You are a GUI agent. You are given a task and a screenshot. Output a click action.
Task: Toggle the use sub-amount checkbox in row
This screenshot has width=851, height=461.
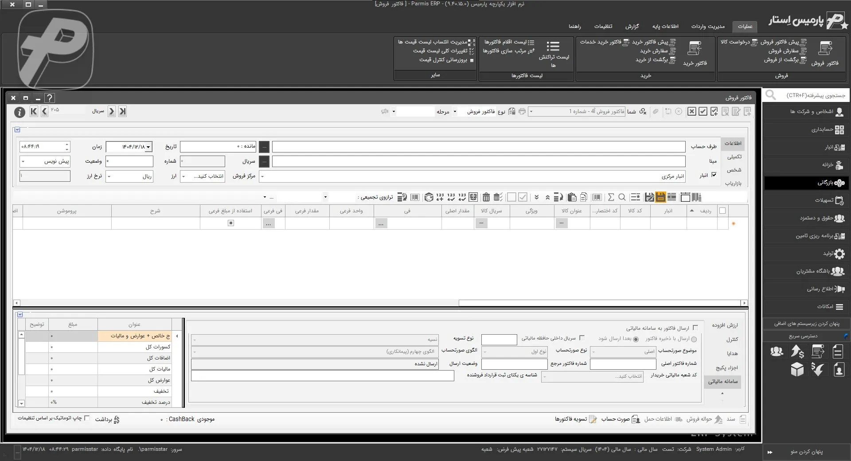click(x=231, y=223)
